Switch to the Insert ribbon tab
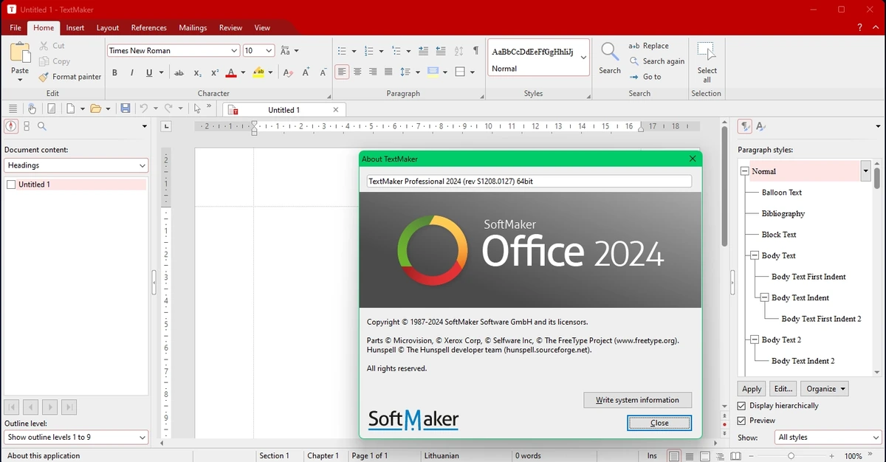Image resolution: width=886 pixels, height=462 pixels. point(75,27)
